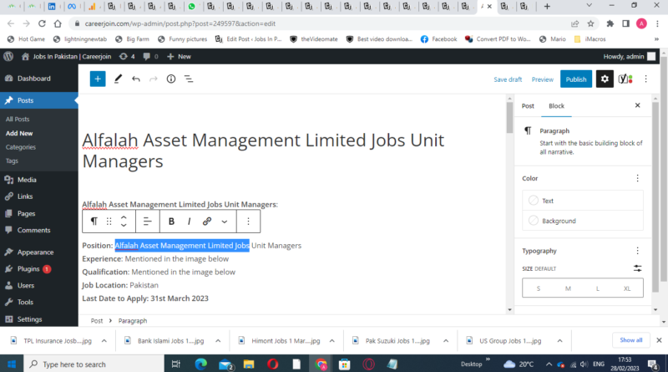Click the Undo arrow in editor toolbar

tap(135, 79)
